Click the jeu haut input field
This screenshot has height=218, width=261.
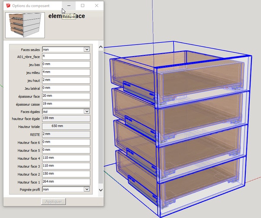pos(66,80)
